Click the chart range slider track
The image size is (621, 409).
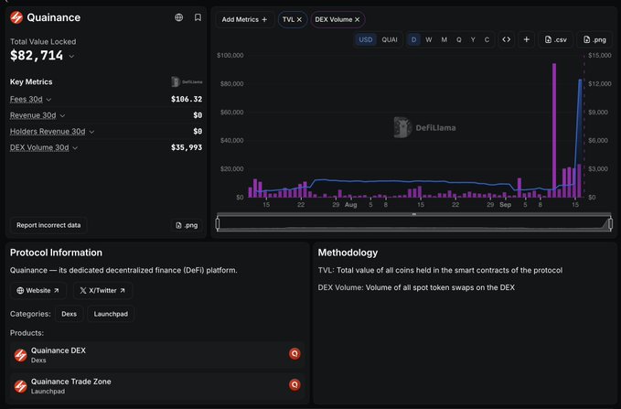point(414,224)
